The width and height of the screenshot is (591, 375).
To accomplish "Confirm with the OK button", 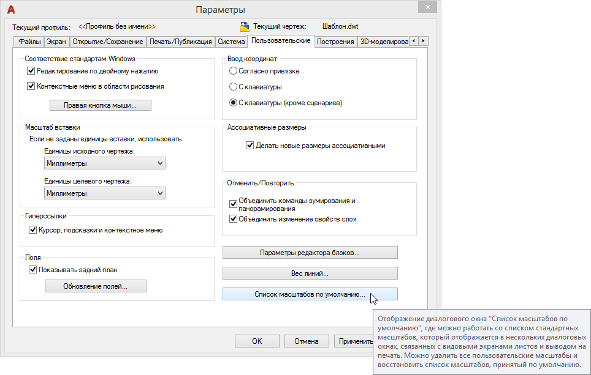I will click(x=257, y=341).
